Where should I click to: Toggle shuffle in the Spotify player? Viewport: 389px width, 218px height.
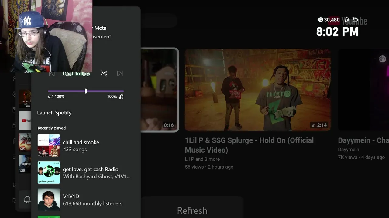pyautogui.click(x=104, y=73)
